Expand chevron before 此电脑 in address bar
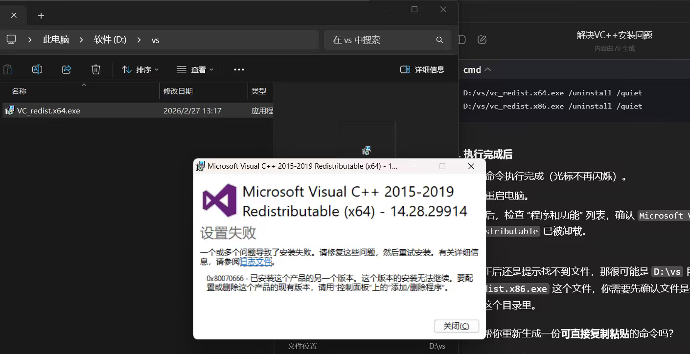Viewport: 690px width, 354px height. (x=30, y=40)
